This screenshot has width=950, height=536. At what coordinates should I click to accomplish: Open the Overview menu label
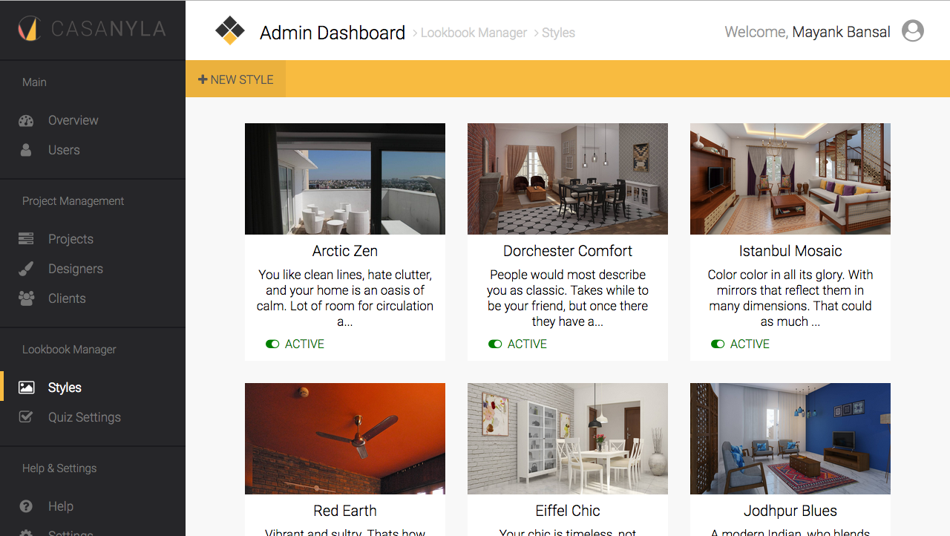73,120
